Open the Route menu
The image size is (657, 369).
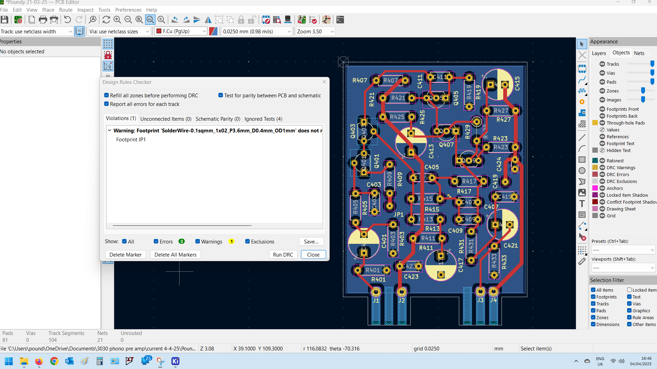pyautogui.click(x=66, y=10)
